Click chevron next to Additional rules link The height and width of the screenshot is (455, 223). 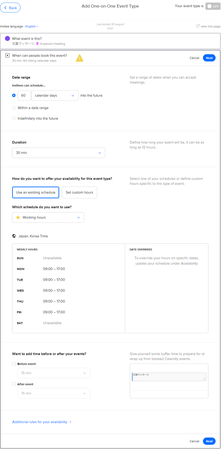point(70,422)
